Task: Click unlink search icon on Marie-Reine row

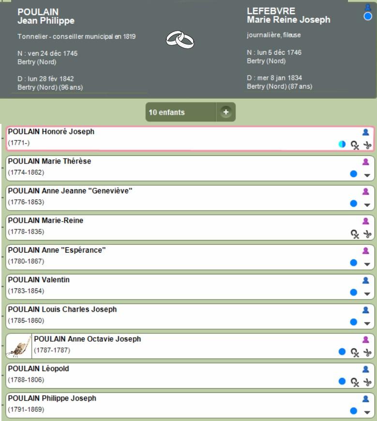Action: (355, 234)
